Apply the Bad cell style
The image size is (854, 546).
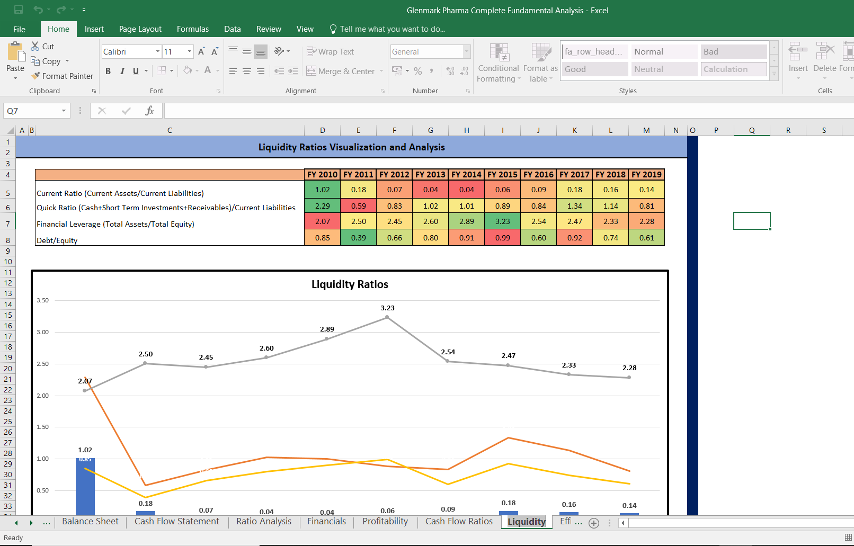(x=734, y=51)
